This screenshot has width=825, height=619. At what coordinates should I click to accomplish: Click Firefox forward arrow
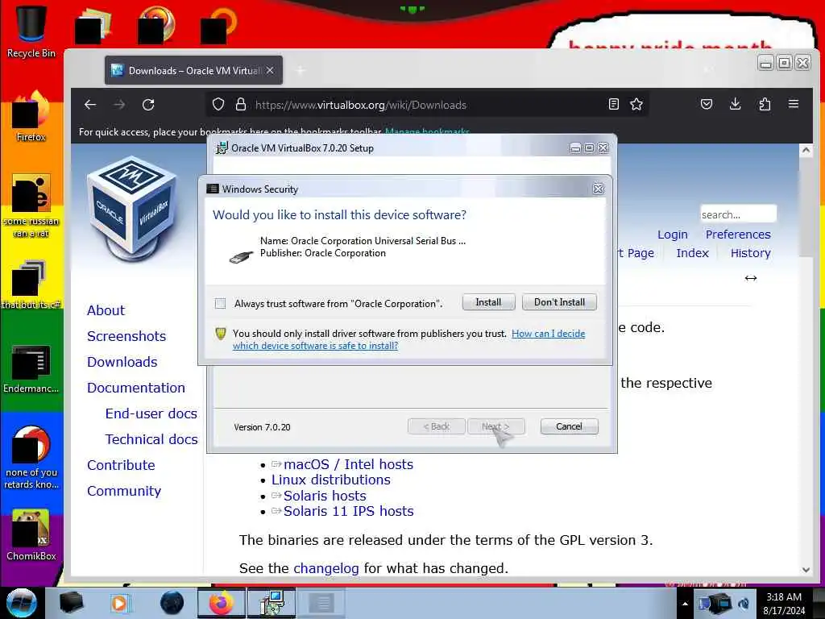[119, 105]
